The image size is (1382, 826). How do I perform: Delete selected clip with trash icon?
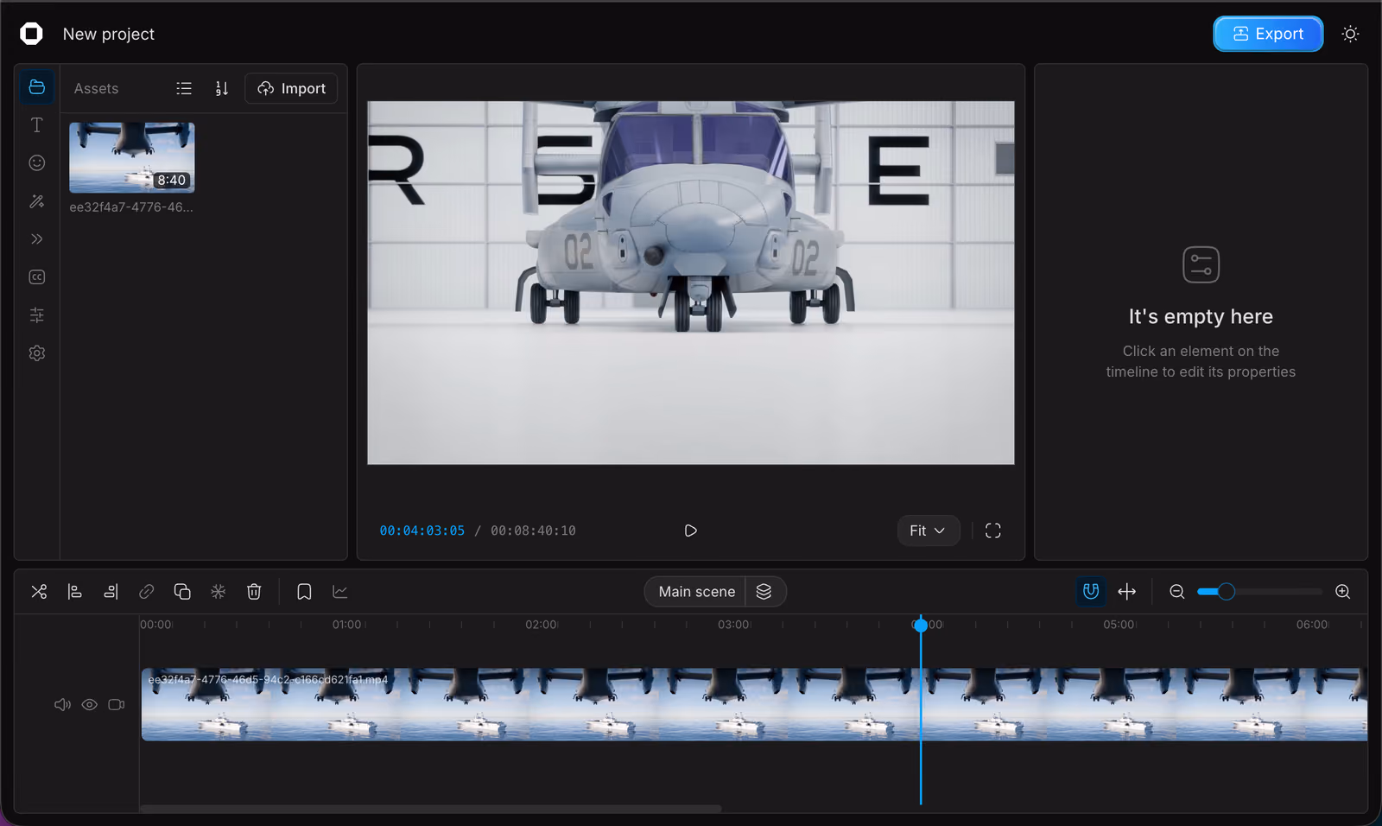pos(254,592)
